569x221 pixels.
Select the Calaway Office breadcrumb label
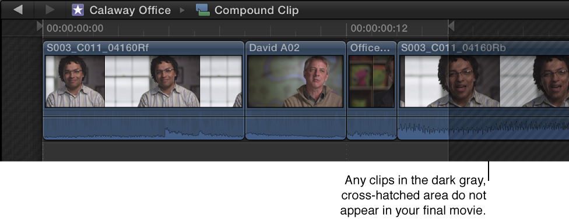(x=130, y=10)
